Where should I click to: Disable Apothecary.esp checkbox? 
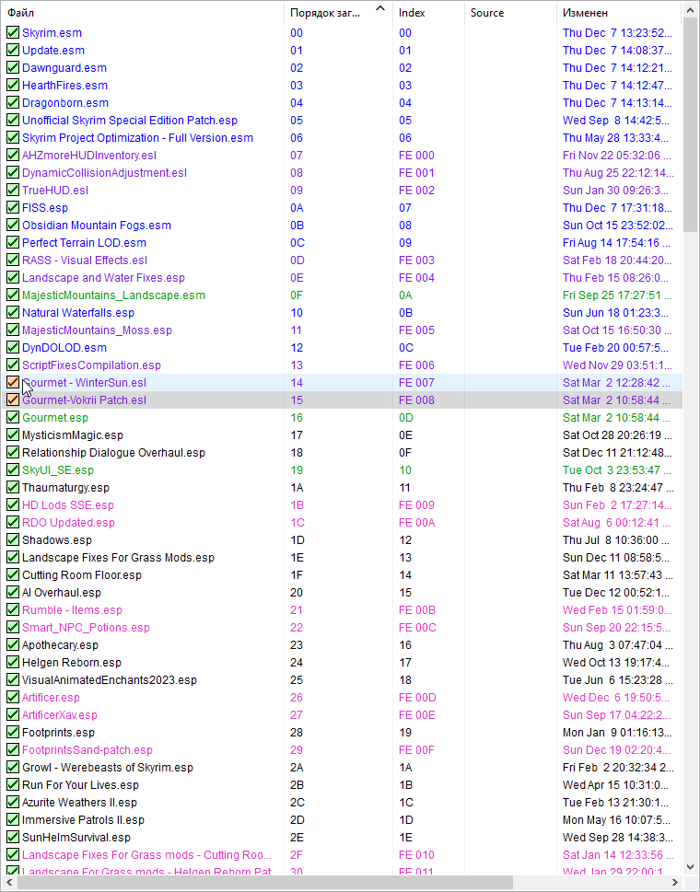pyautogui.click(x=13, y=645)
